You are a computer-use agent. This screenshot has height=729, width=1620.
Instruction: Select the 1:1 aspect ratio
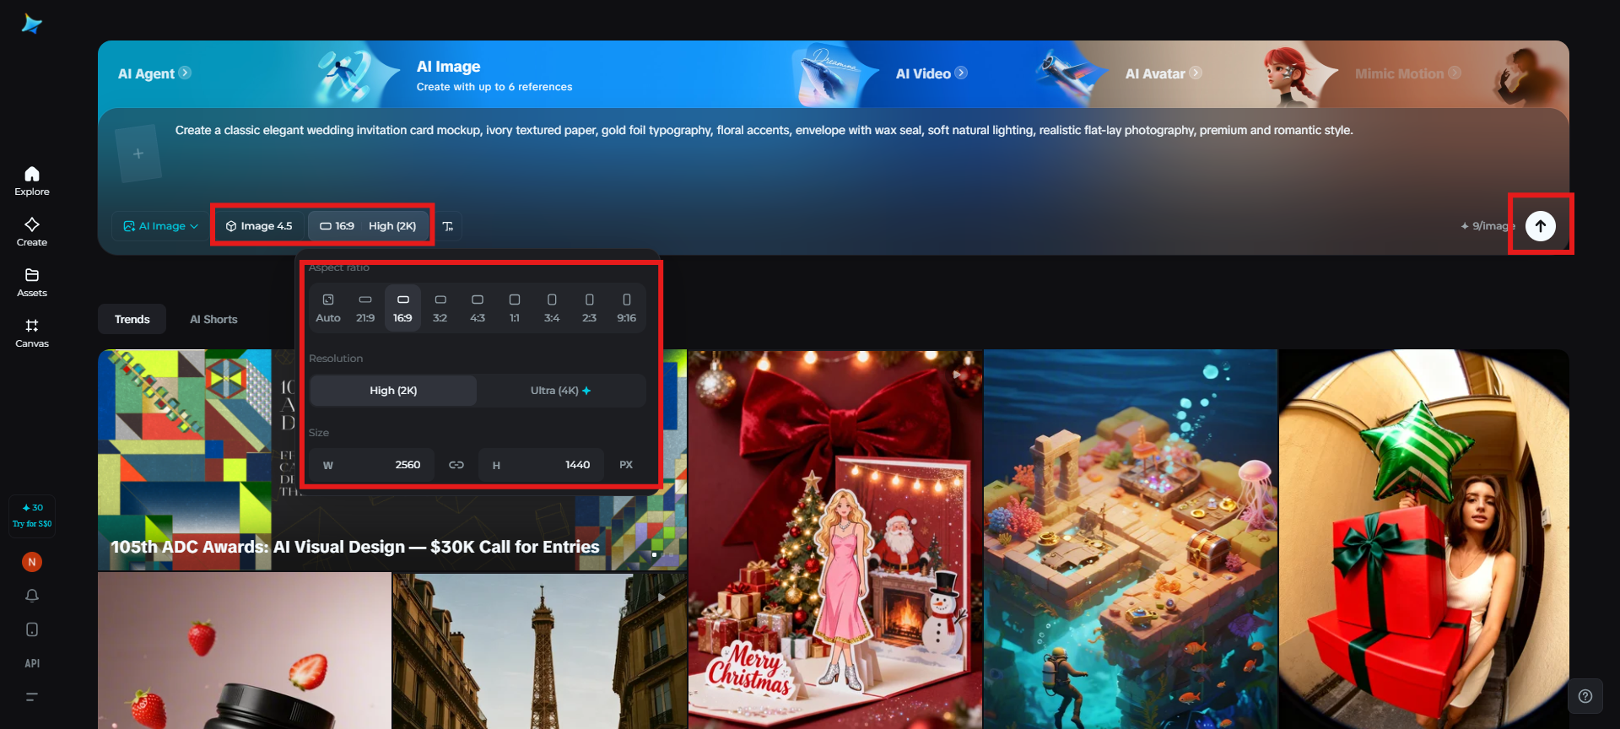pyautogui.click(x=515, y=308)
